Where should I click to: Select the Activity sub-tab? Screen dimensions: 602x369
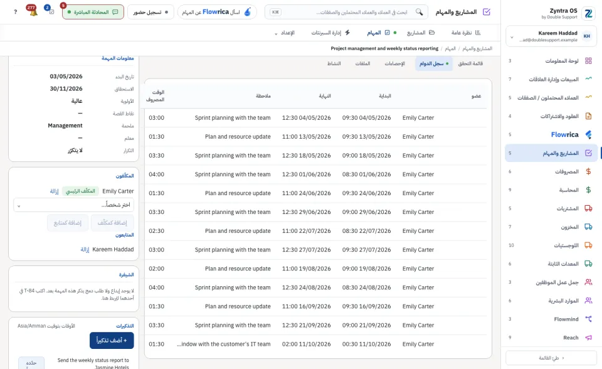coord(334,63)
